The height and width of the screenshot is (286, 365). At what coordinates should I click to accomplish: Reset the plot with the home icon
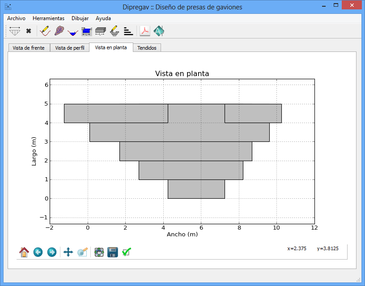click(x=24, y=252)
